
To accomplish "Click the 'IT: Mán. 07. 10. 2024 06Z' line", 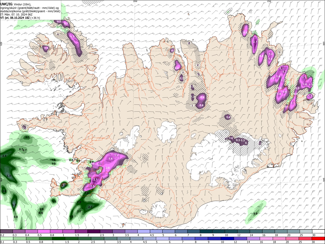I will click(16, 14).
